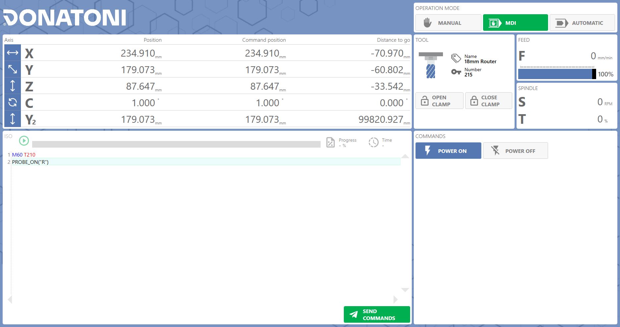The width and height of the screenshot is (620, 327).
Task: Click the tool Number key icon
Action: [456, 72]
